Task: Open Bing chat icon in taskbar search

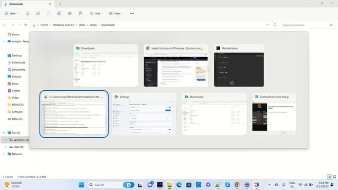Action: (x=129, y=185)
